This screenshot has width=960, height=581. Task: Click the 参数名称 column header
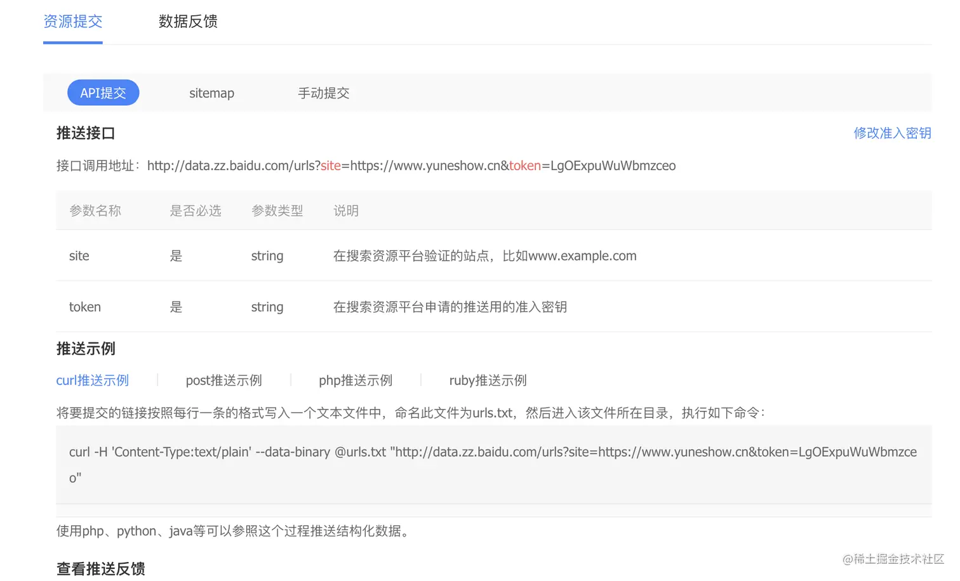pyautogui.click(x=95, y=211)
